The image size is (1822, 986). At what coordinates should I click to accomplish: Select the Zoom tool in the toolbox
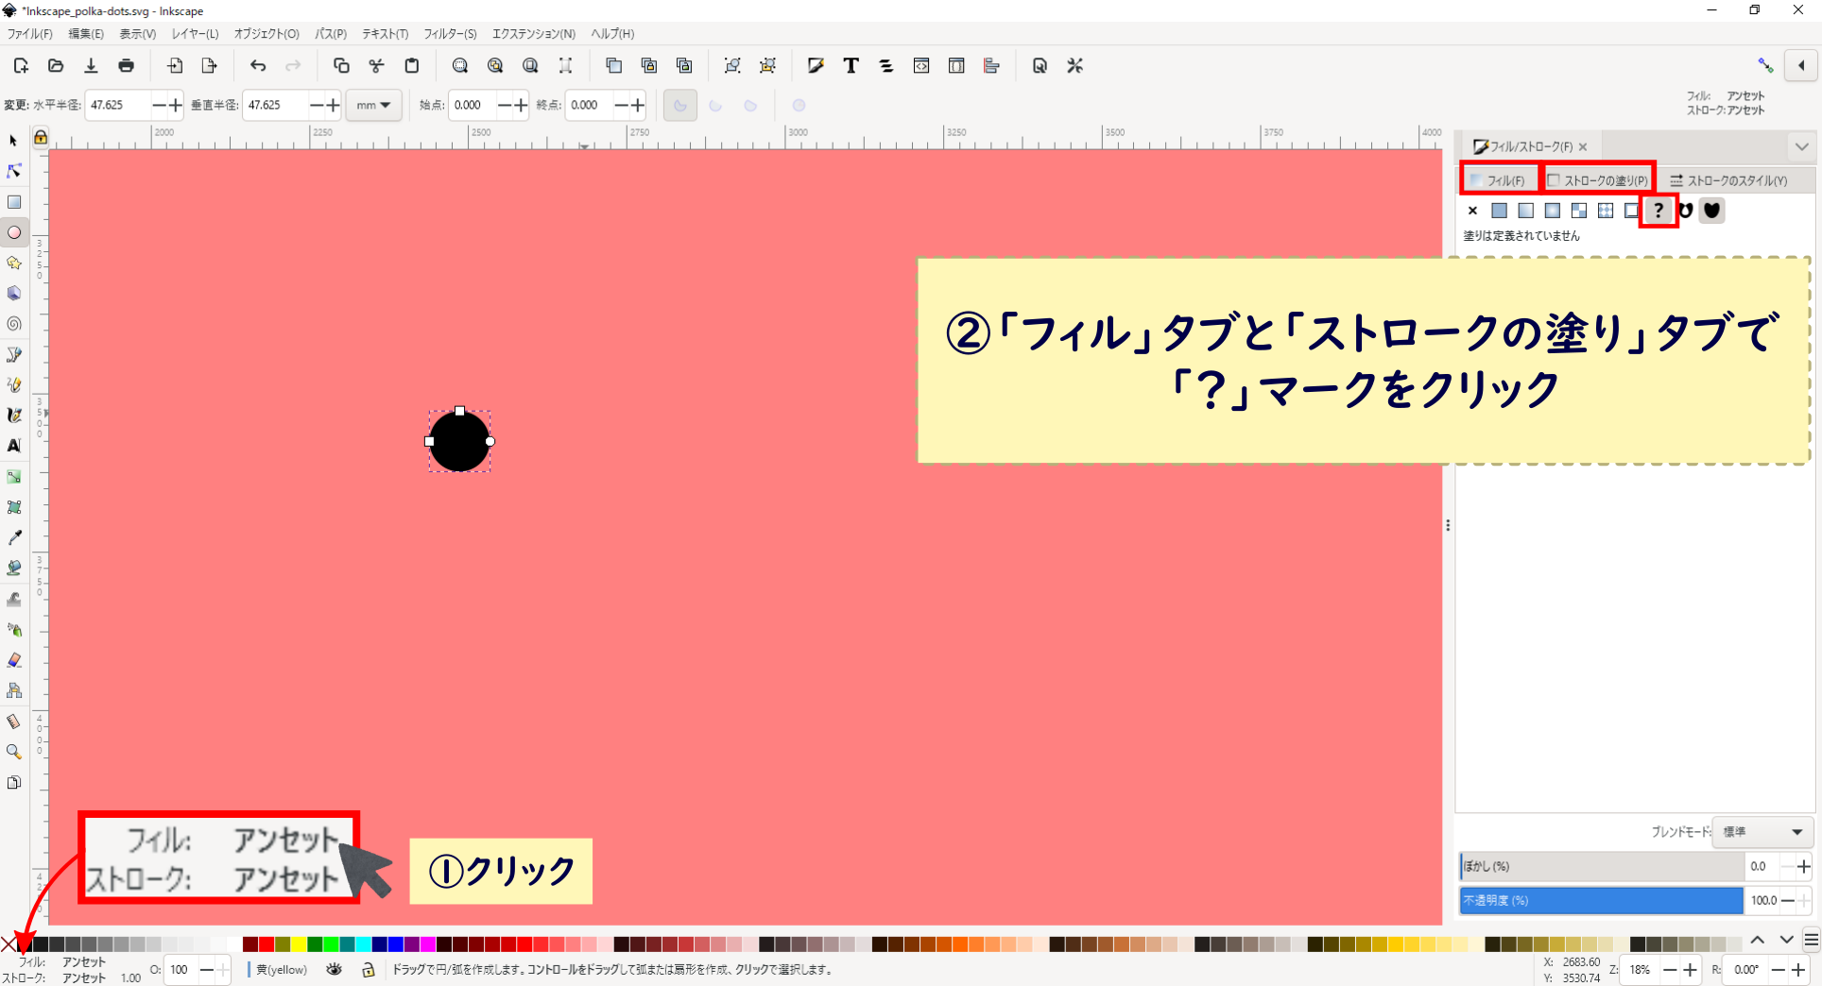coord(15,751)
